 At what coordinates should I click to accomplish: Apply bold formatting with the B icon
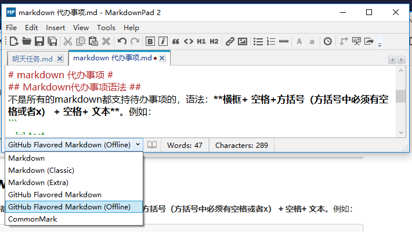(150, 41)
